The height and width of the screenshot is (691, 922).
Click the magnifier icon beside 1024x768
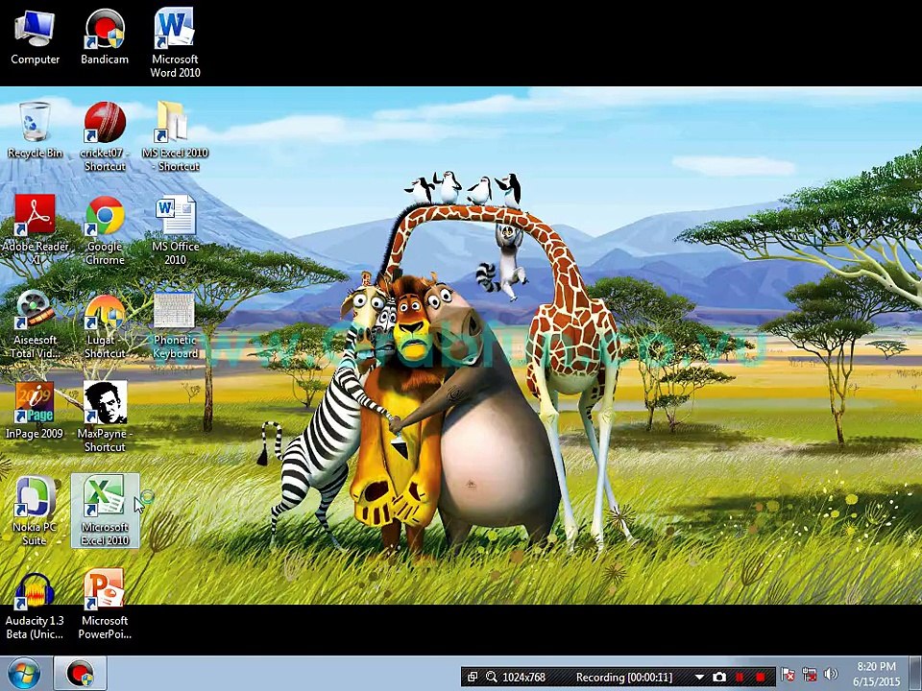491,677
